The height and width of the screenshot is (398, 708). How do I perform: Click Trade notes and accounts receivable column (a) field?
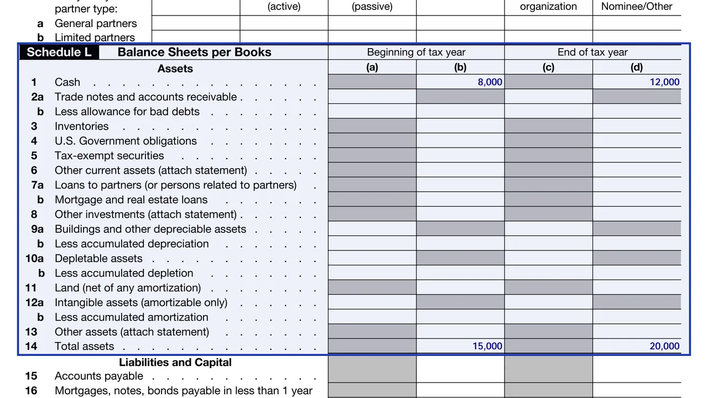coord(372,97)
